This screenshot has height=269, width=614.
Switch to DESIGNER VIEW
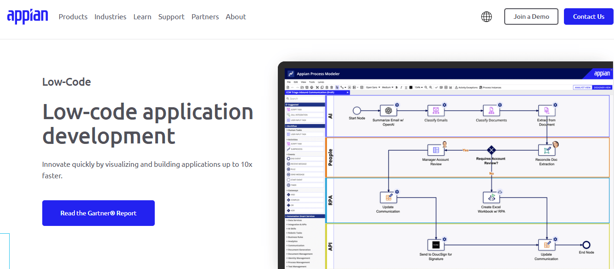click(x=602, y=87)
